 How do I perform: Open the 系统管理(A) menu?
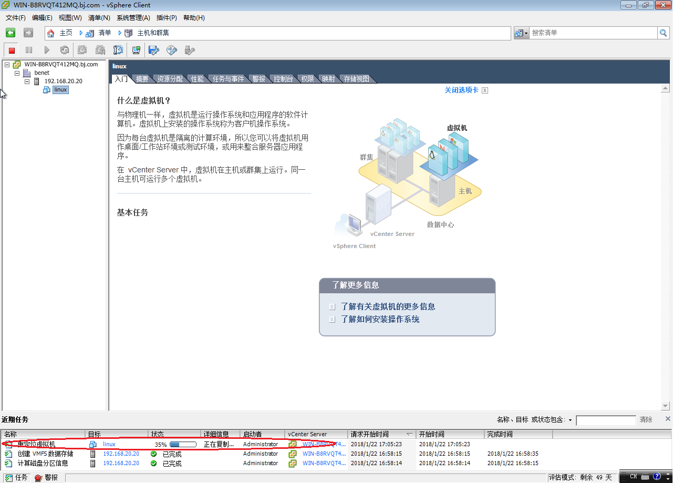click(133, 18)
